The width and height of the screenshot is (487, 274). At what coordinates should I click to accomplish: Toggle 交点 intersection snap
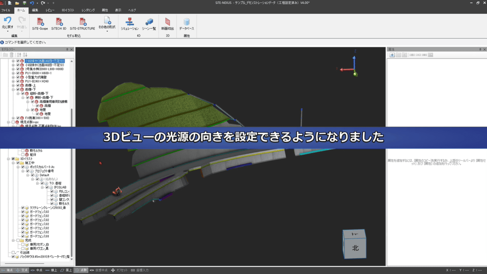(x=22, y=270)
